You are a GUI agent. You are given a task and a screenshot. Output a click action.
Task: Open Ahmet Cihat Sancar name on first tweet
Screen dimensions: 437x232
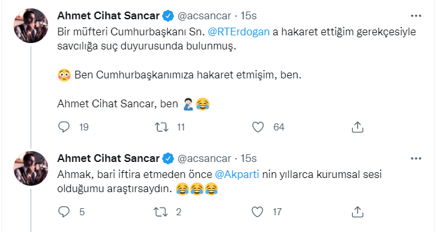(x=109, y=16)
